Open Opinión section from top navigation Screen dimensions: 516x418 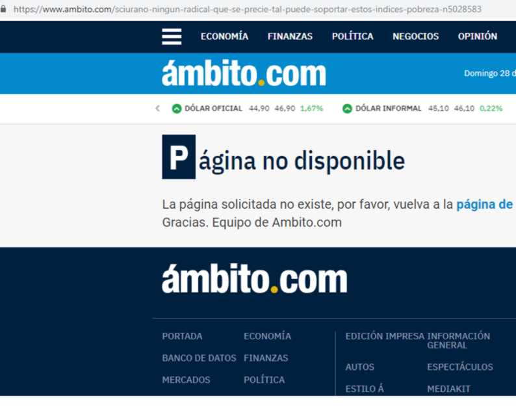coord(477,36)
